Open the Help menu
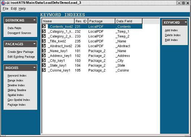The image size is (191, 137). [22, 9]
